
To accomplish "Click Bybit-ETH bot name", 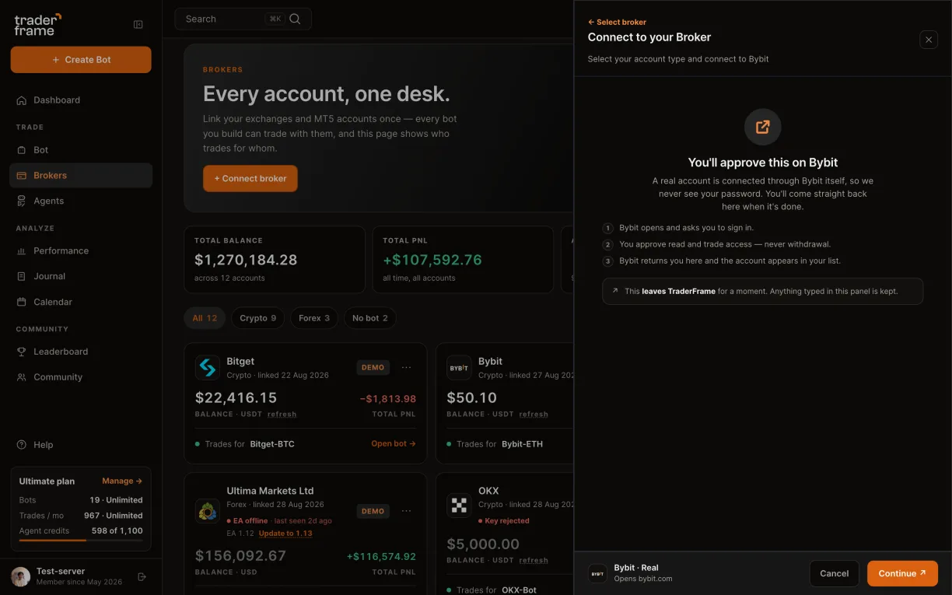I will [x=522, y=444].
